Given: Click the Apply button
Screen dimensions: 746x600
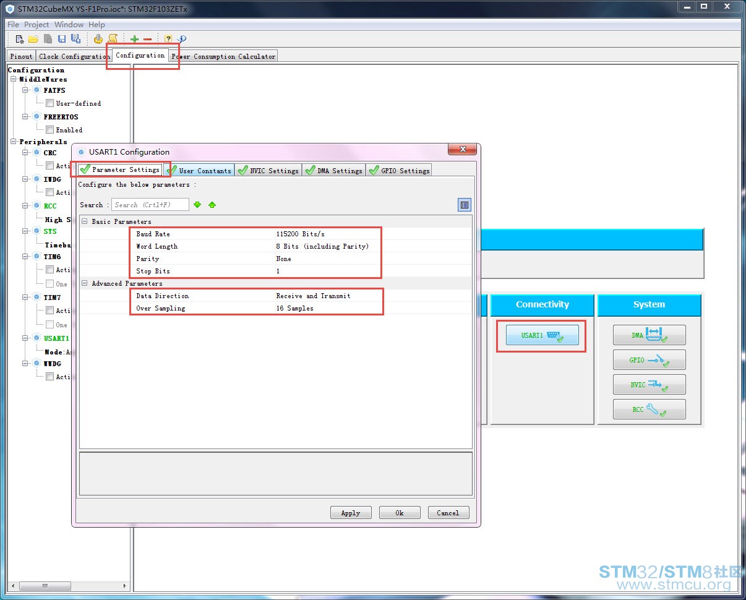Looking at the screenshot, I should pos(351,513).
